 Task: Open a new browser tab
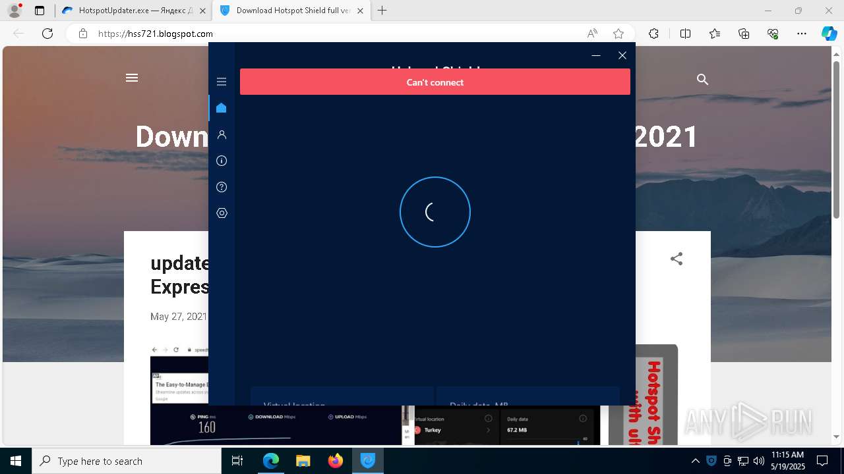(382, 11)
